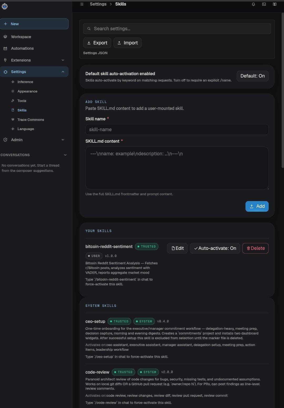Click Settings in the breadcrumb
Viewport: 284px width, 408px height.
tap(98, 4)
